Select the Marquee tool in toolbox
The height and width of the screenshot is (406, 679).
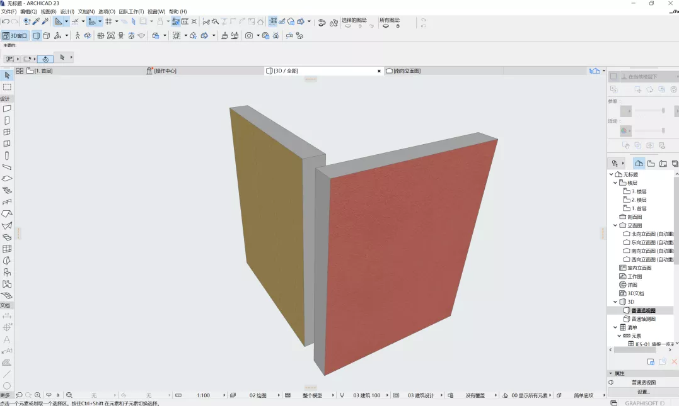tap(7, 87)
